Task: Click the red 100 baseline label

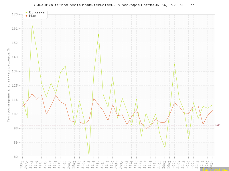Action: pos(218,125)
